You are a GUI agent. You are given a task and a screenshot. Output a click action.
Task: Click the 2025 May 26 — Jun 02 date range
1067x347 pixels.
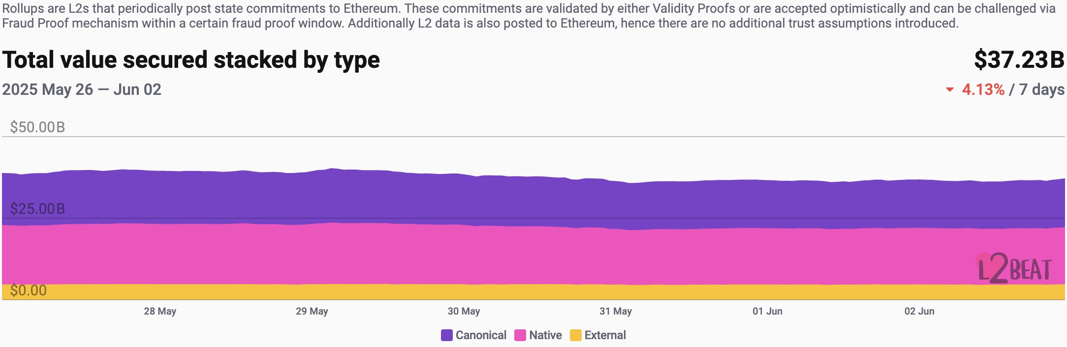coord(82,89)
